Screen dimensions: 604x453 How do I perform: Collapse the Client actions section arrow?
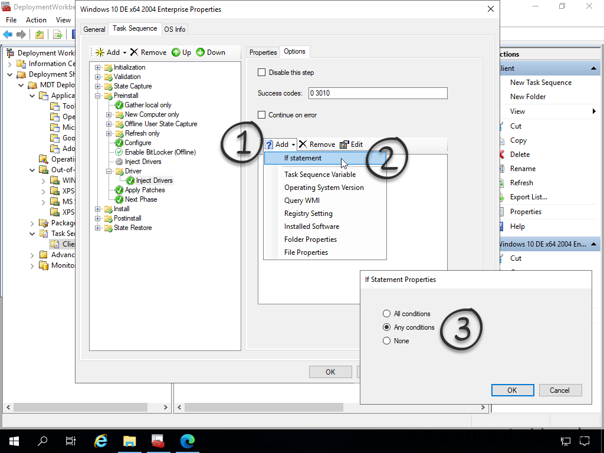593,68
